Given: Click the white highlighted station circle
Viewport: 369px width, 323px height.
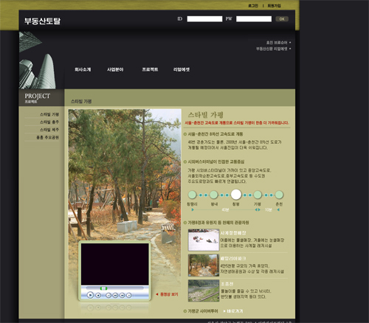Looking at the screenshot, I should click(x=236, y=195).
